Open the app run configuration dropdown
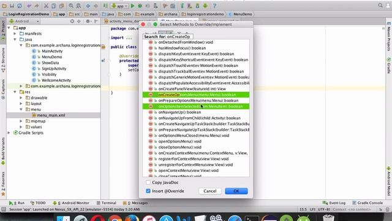 (119, 6)
